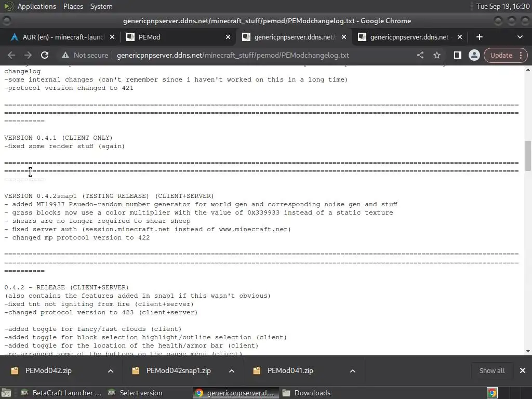
Task: Open downloaded PEMod042.zip file
Action: coord(48,370)
